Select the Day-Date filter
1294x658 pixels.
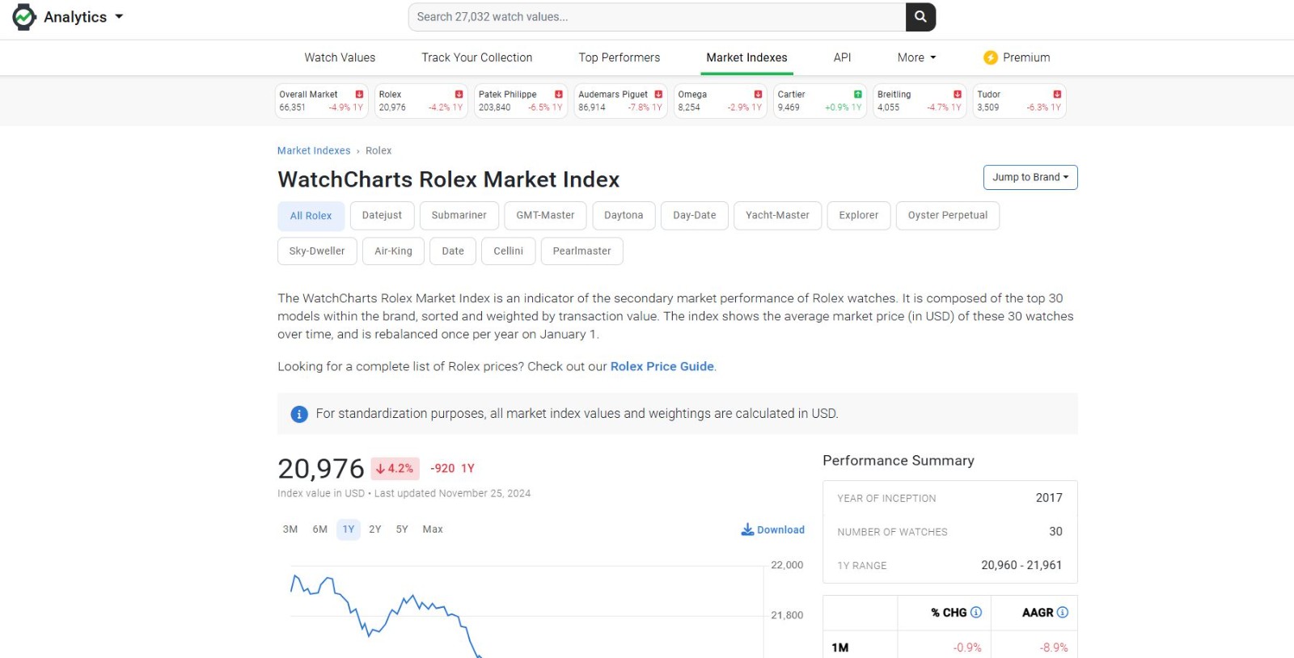(x=694, y=215)
